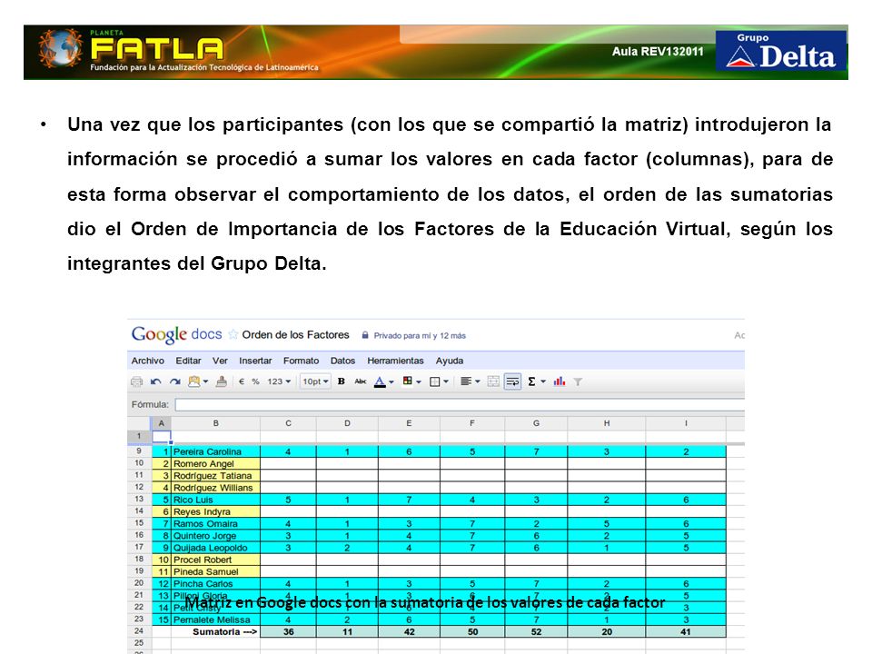This screenshot has width=872, height=654.
Task: Expand the alignment dropdown arrow
Action: [477, 382]
